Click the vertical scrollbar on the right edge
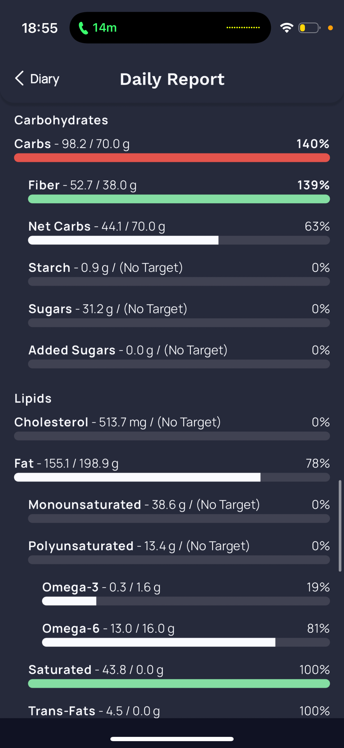This screenshot has height=748, width=344. pyautogui.click(x=340, y=526)
